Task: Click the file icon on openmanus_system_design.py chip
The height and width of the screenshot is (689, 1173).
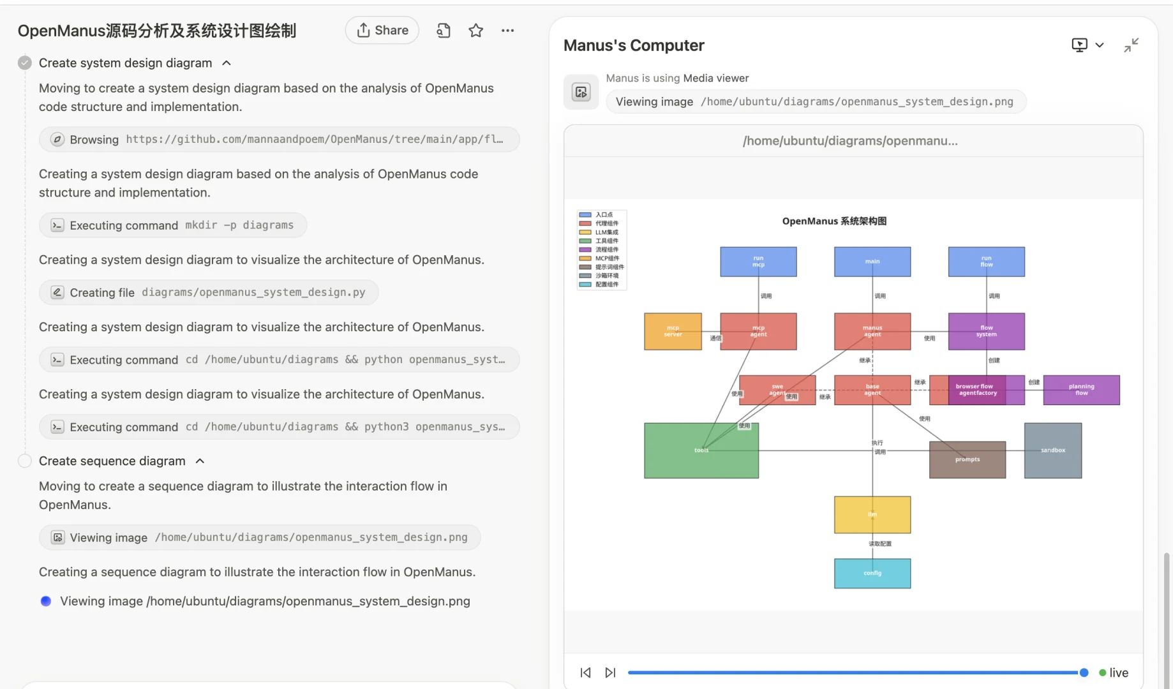Action: tap(57, 292)
